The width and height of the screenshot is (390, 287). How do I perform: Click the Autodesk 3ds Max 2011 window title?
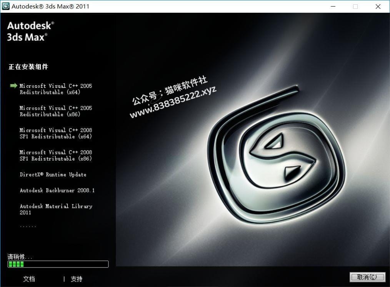[50, 6]
